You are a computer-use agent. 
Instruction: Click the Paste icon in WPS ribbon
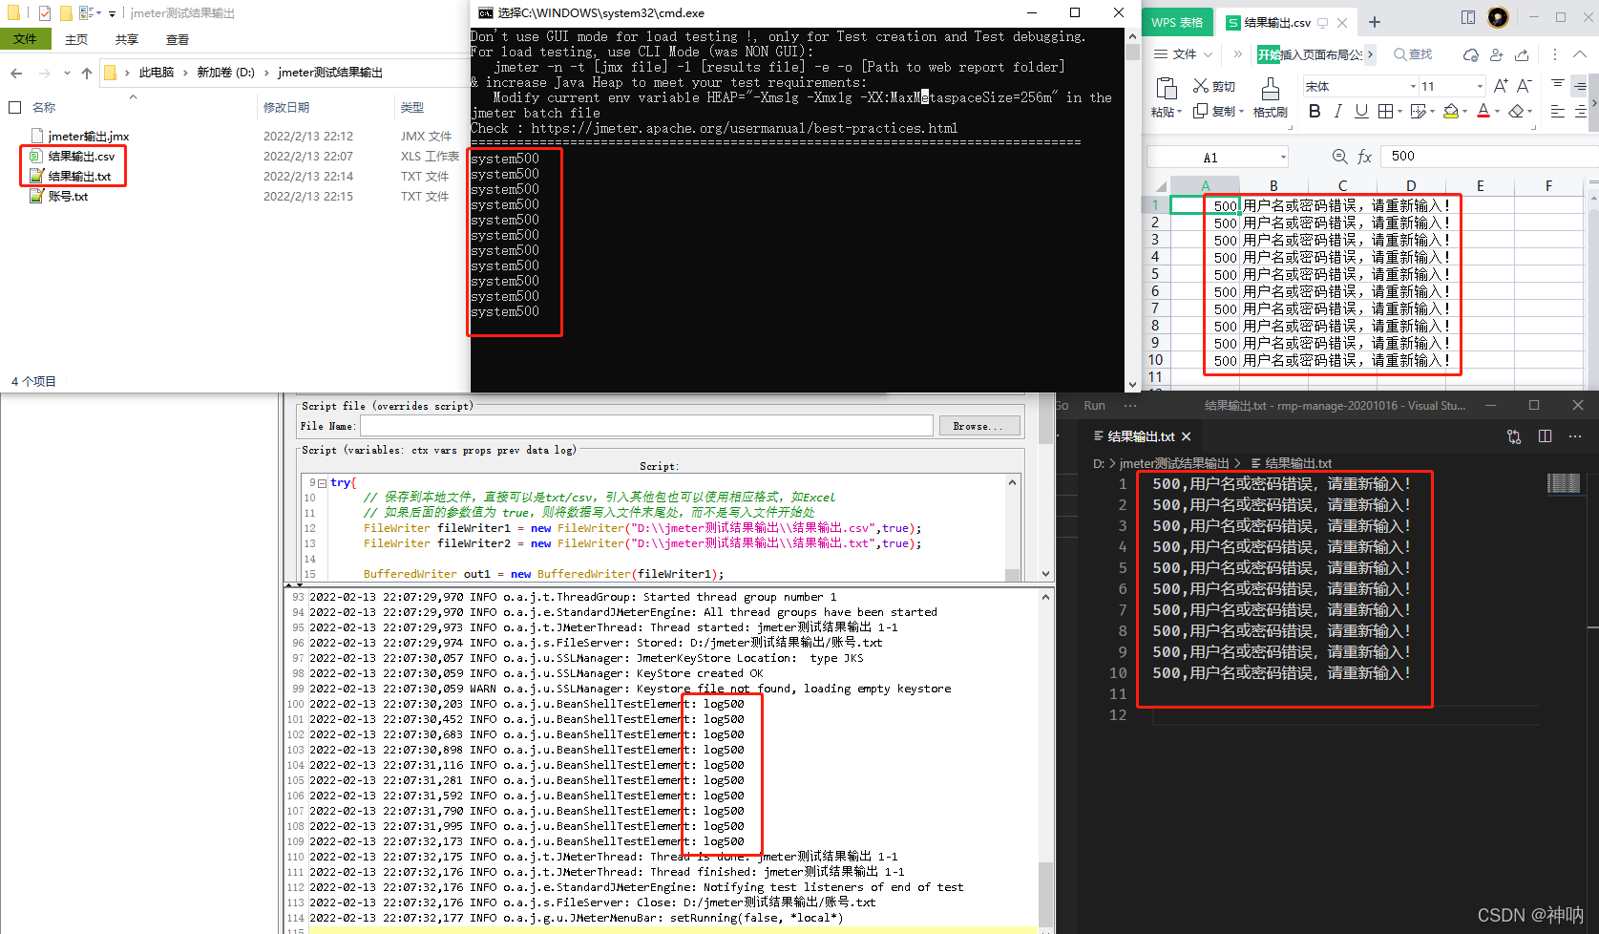pyautogui.click(x=1166, y=89)
